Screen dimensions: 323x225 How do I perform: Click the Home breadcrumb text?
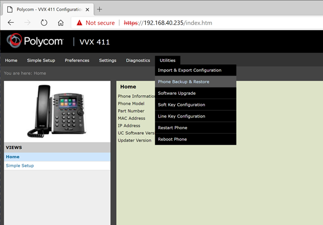(x=40, y=74)
